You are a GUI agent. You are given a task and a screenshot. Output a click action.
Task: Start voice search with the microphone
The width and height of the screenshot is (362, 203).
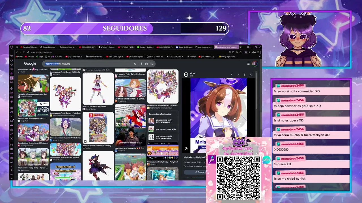click(141, 64)
